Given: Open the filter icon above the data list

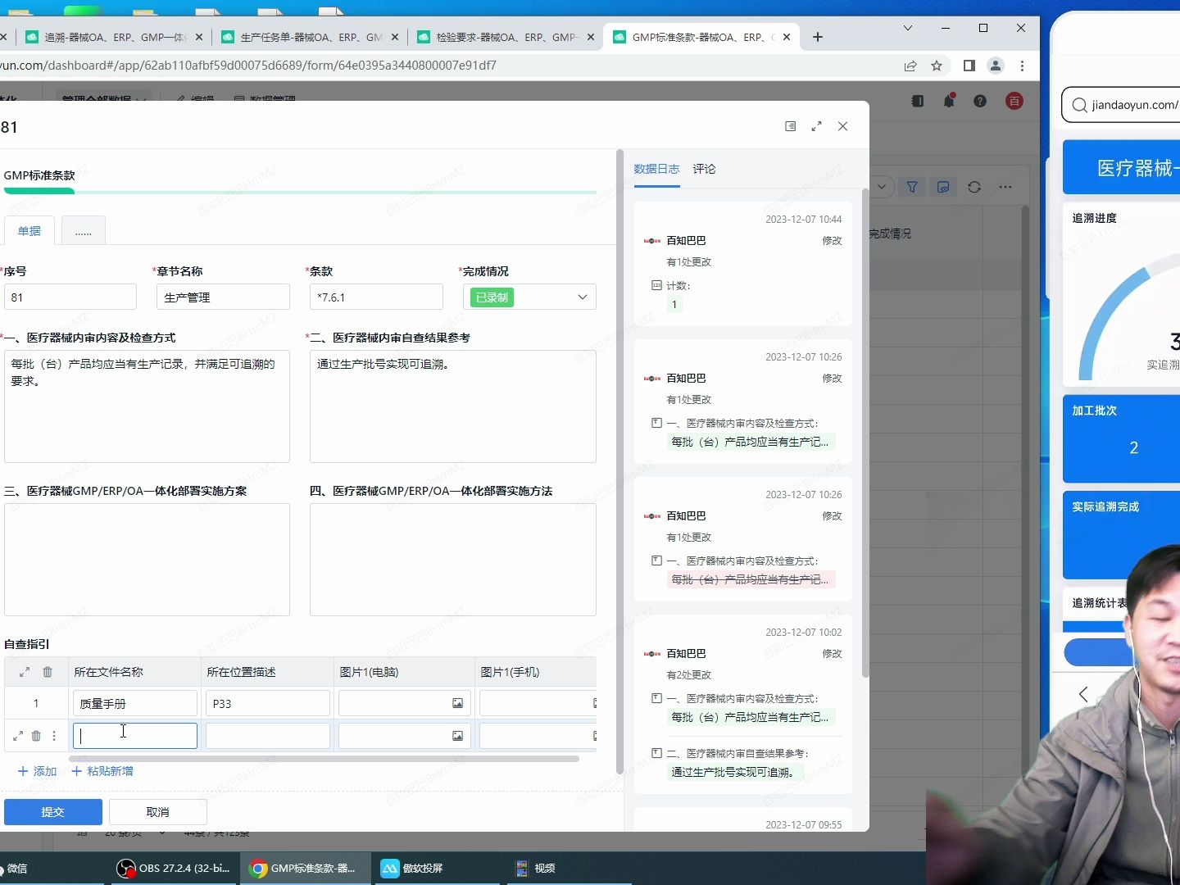Looking at the screenshot, I should click(912, 187).
